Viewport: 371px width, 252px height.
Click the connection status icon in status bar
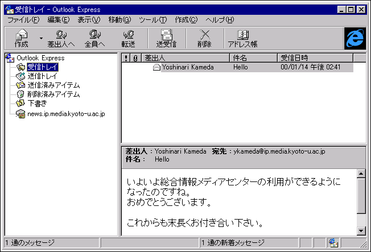point(333,243)
